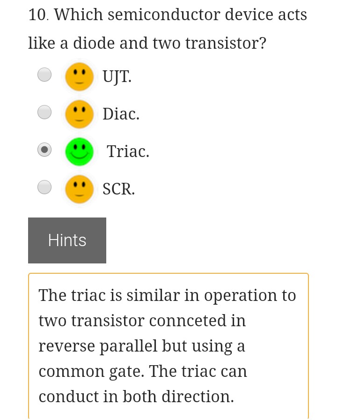Image resolution: width=337 pixels, height=420 pixels.
Task: Select the SCR answer radio button
Action: pos(44,187)
